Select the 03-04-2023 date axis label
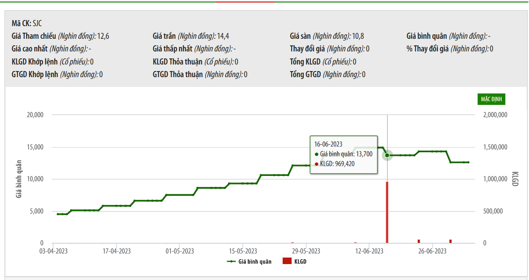529x280 pixels. click(53, 251)
